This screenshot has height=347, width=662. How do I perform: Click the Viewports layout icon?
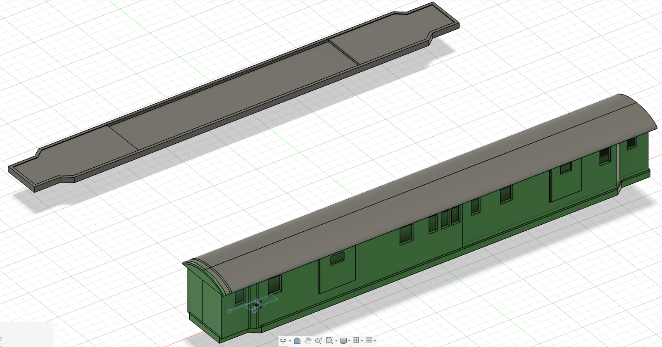coord(369,340)
